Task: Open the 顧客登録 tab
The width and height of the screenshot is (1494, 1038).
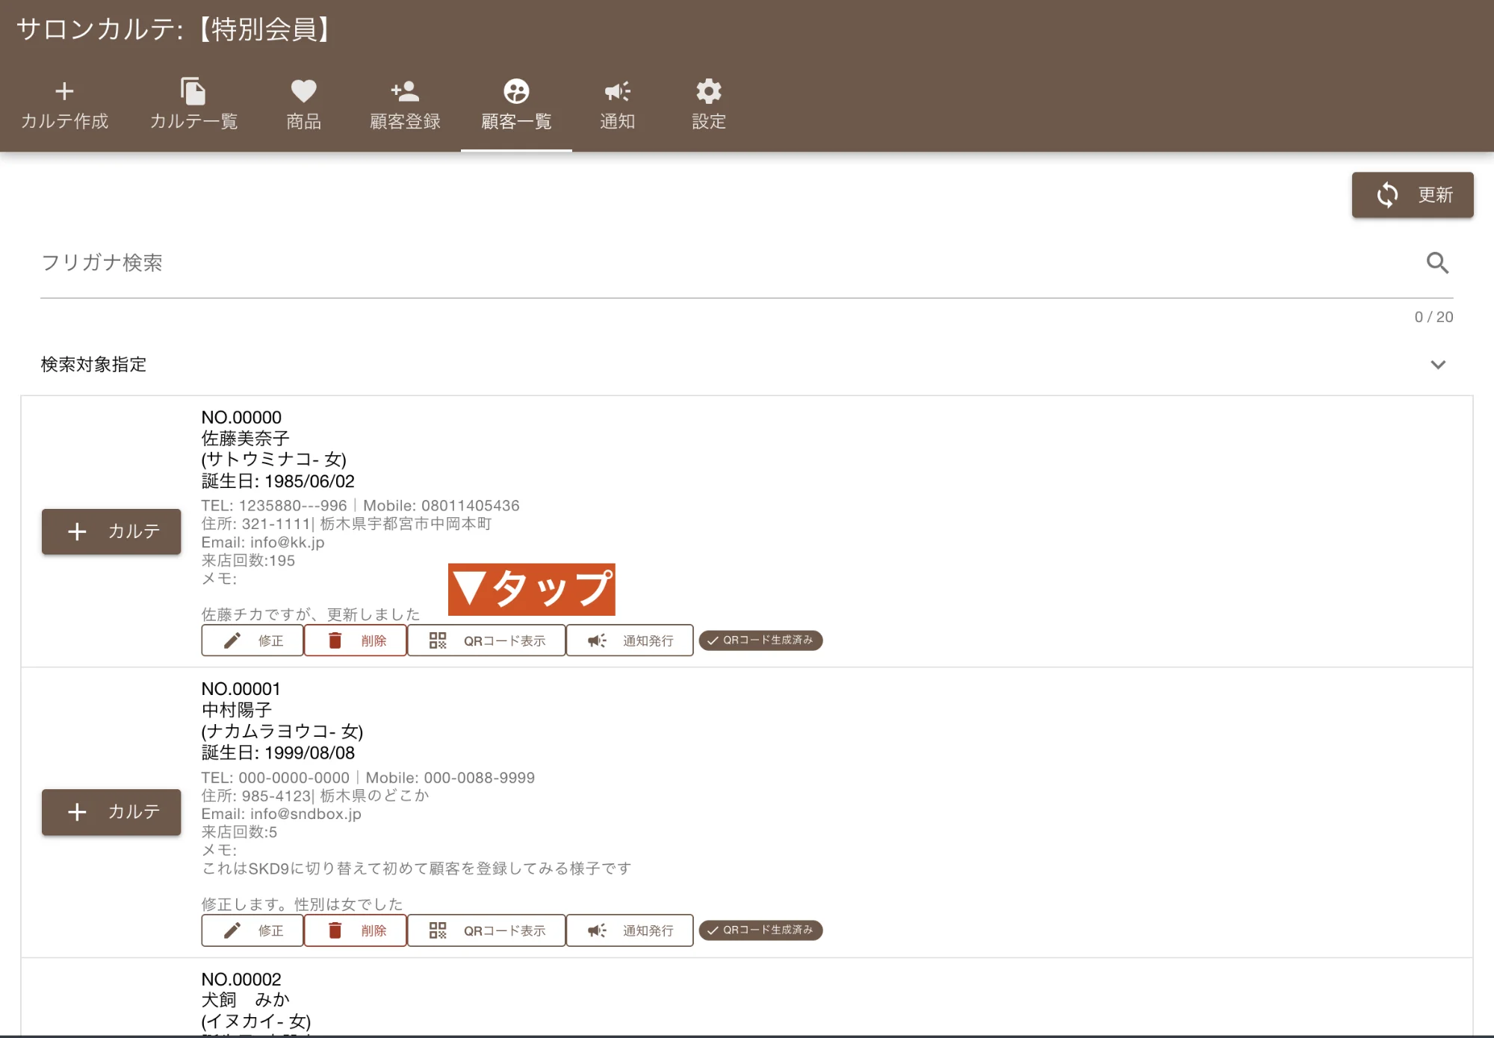Action: tap(405, 121)
